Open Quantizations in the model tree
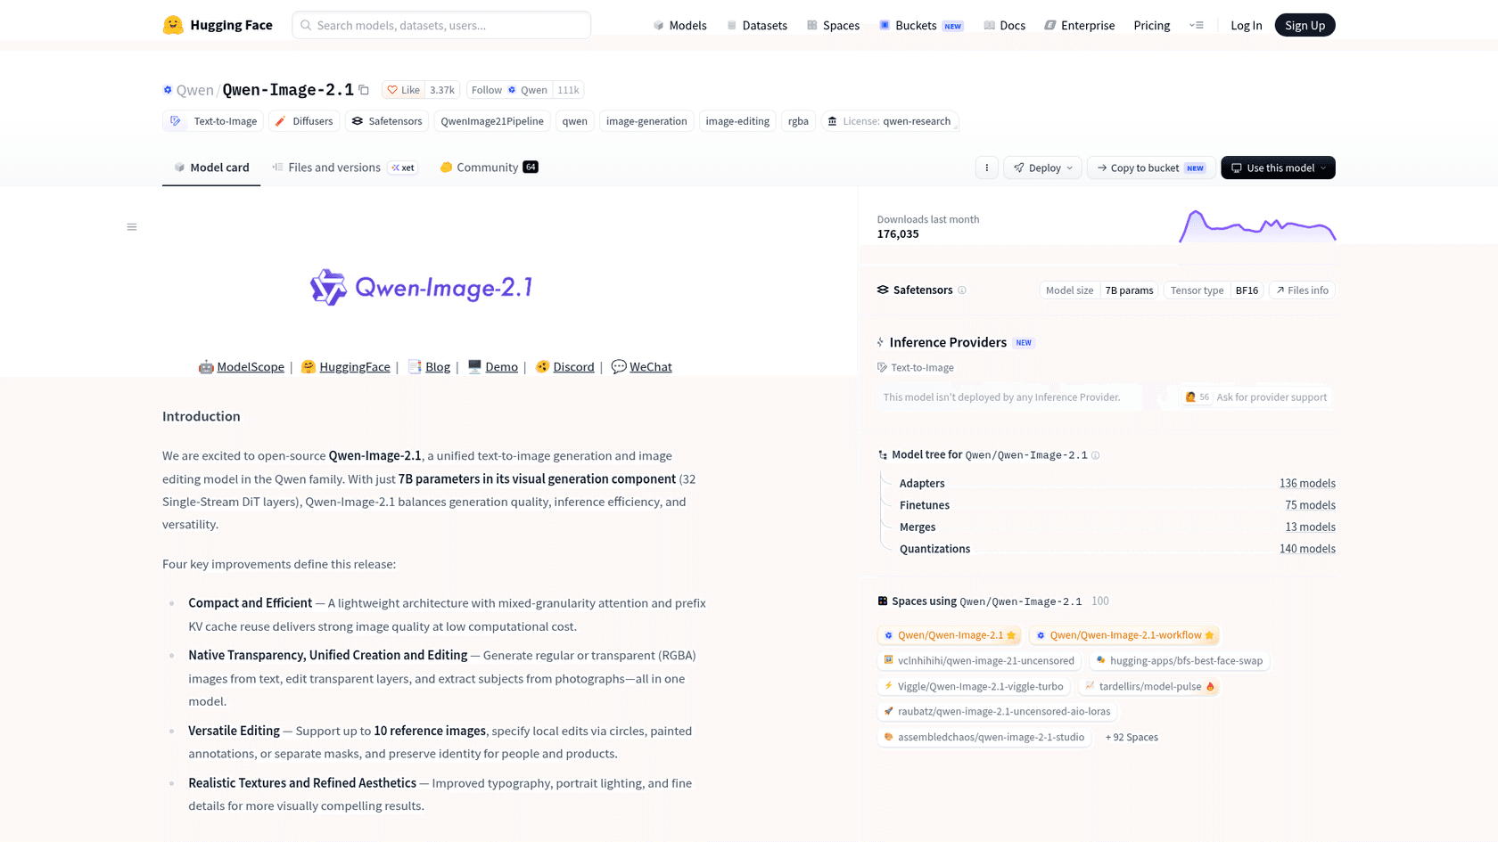Image resolution: width=1498 pixels, height=842 pixels. pos(934,549)
